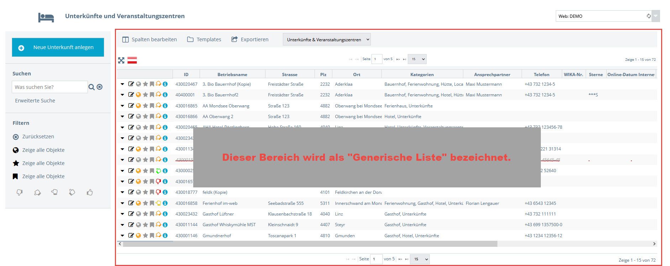Click refresh icon in Web: DEMO box
Screen dimensions: 670x266
648,16
